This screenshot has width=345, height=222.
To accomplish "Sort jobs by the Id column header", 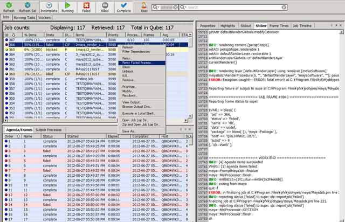I will tap(13, 35).
